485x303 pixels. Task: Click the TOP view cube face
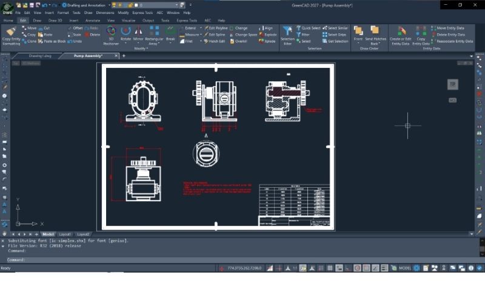point(452,84)
